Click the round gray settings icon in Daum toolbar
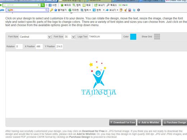This screenshot has height=140, width=187. [138, 10]
